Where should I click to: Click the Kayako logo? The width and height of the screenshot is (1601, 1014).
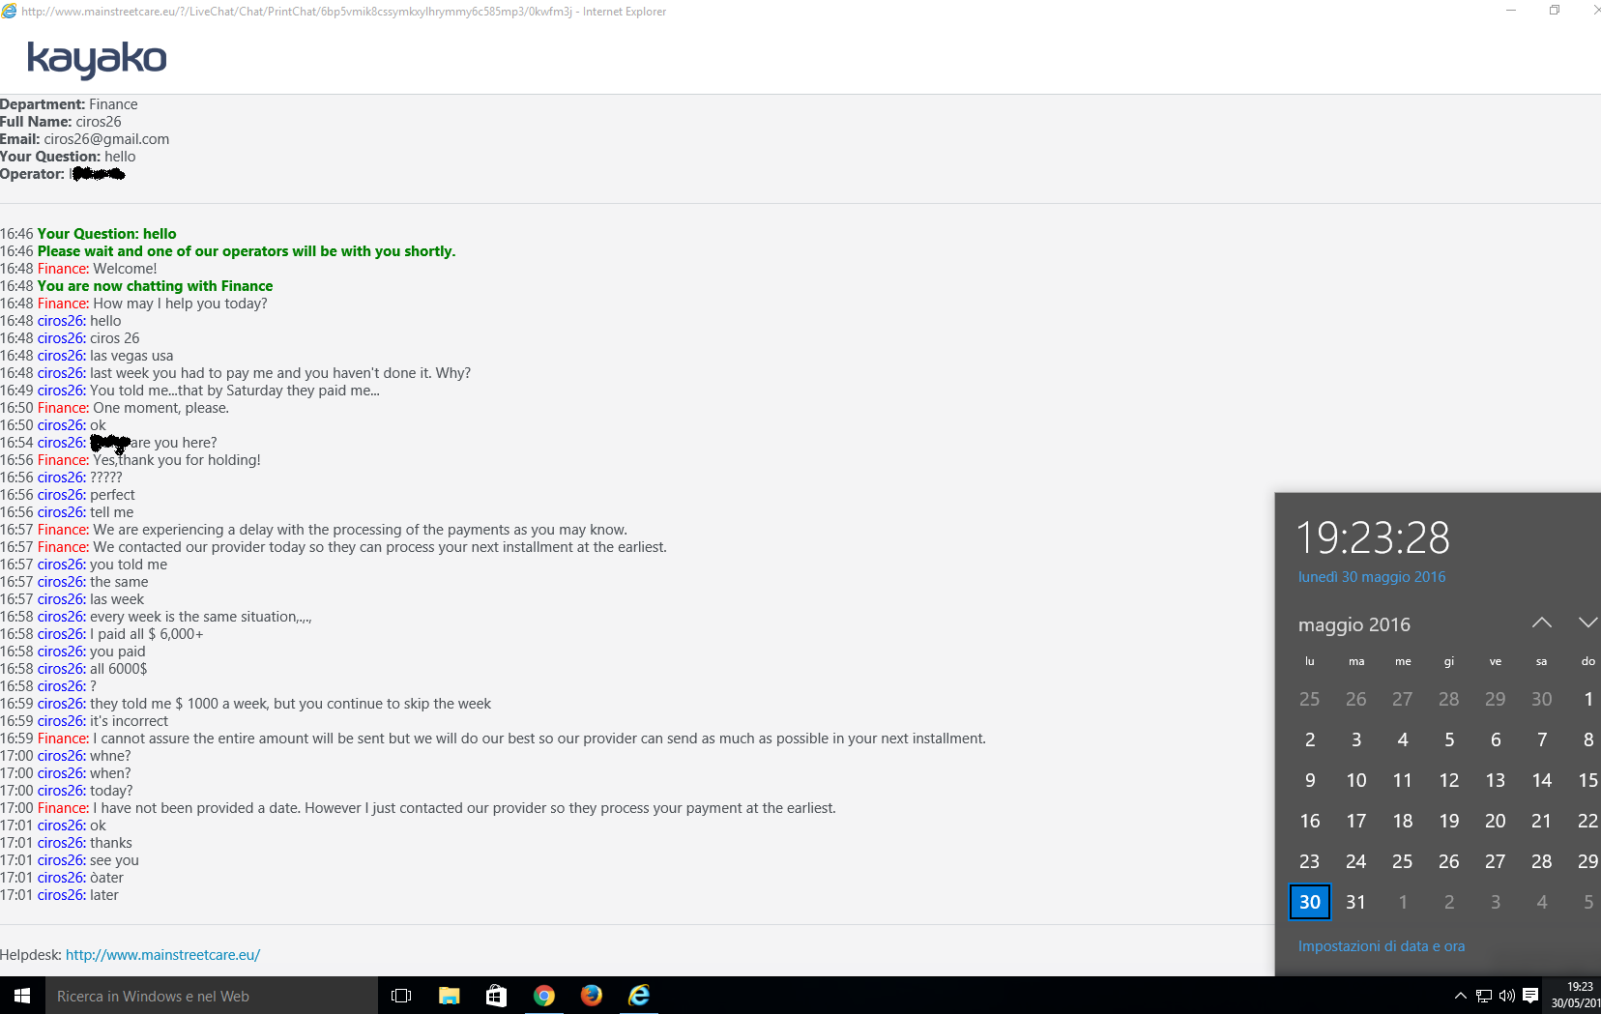pos(97,60)
